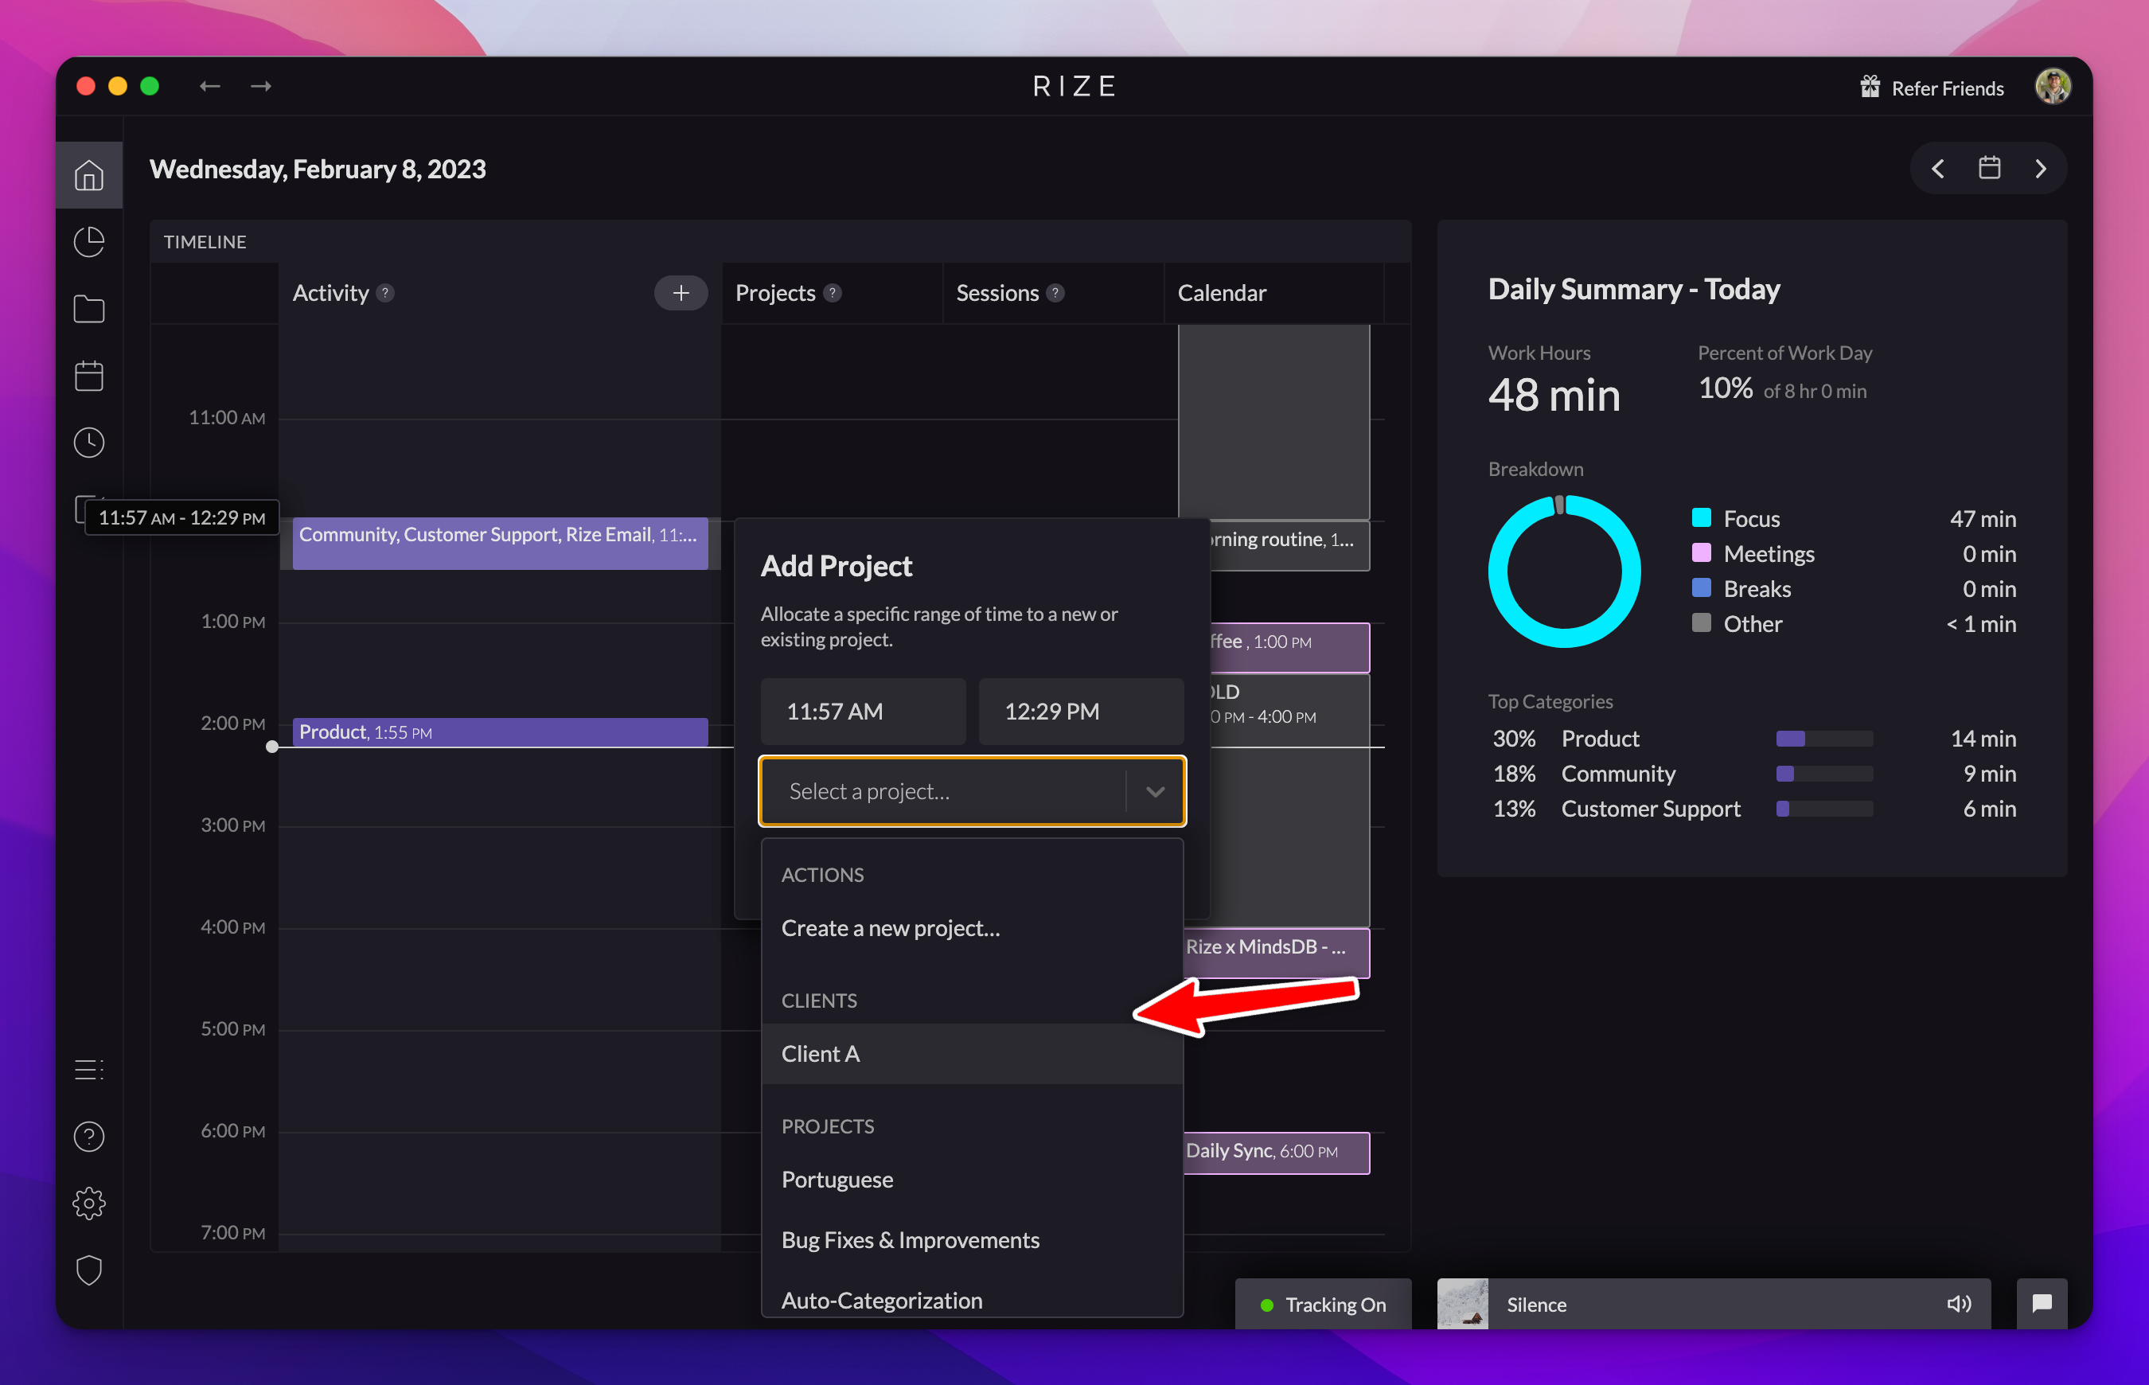2149x1385 pixels.
Task: Open the pie chart reports sidebar icon
Action: [89, 241]
